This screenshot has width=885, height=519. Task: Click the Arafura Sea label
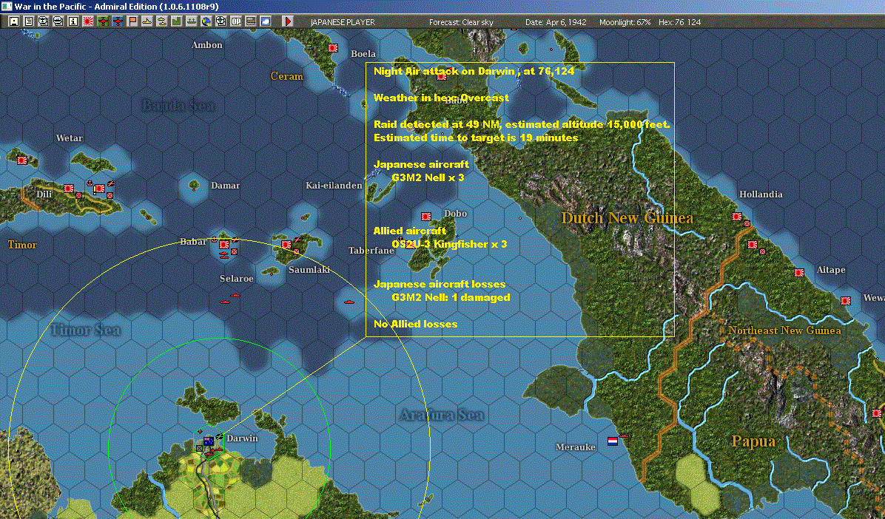click(x=442, y=415)
